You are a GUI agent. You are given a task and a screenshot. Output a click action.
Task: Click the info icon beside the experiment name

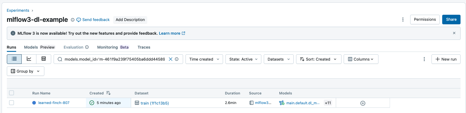73,20
